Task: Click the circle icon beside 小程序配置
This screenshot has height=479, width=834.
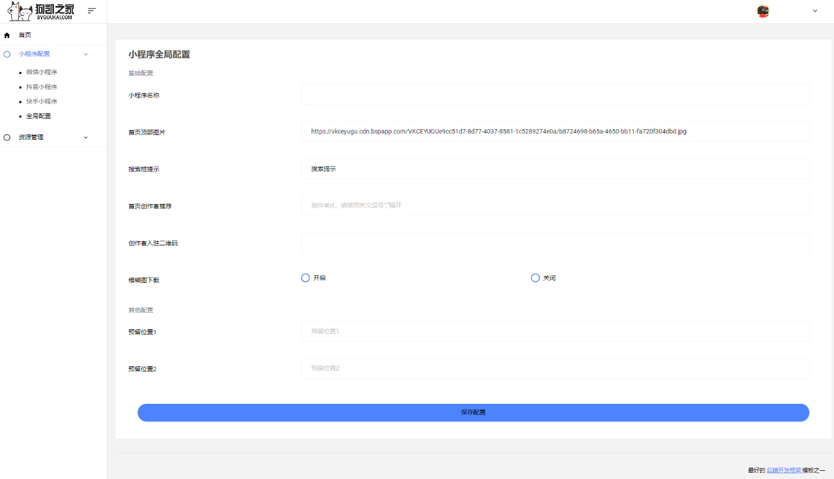Action: [x=7, y=54]
